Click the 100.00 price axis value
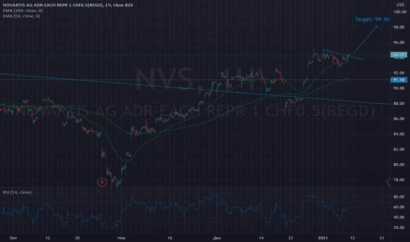 (x=400, y=12)
